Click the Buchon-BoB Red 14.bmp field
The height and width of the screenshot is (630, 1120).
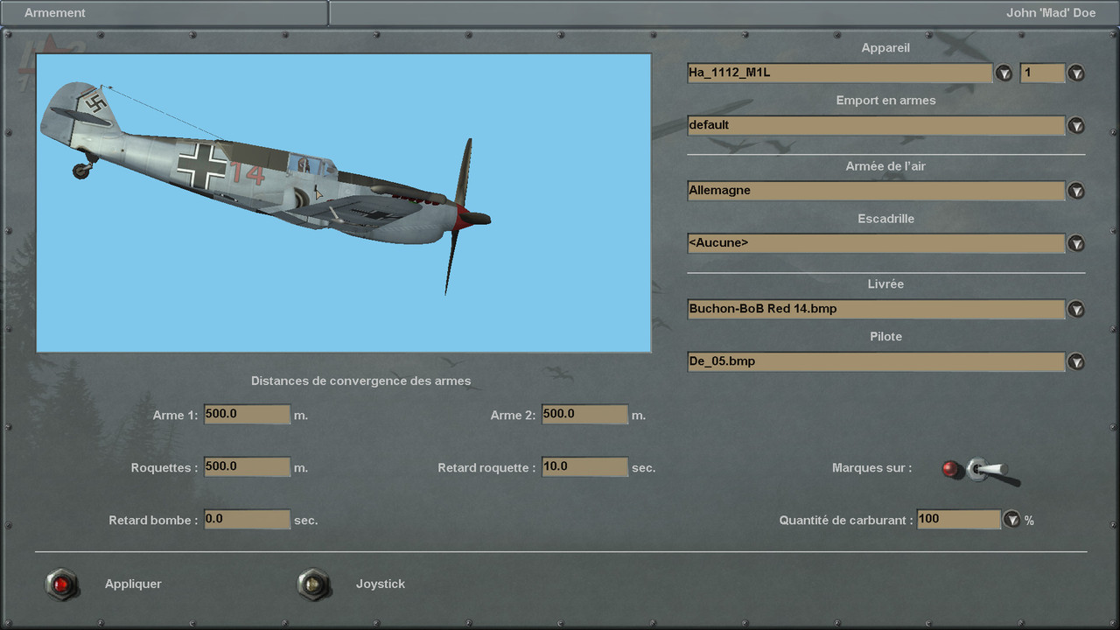pyautogui.click(x=876, y=309)
